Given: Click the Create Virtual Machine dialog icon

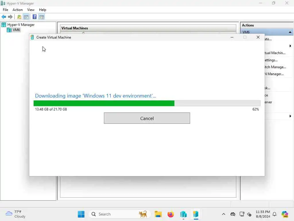Looking at the screenshot, I should (x=32, y=37).
